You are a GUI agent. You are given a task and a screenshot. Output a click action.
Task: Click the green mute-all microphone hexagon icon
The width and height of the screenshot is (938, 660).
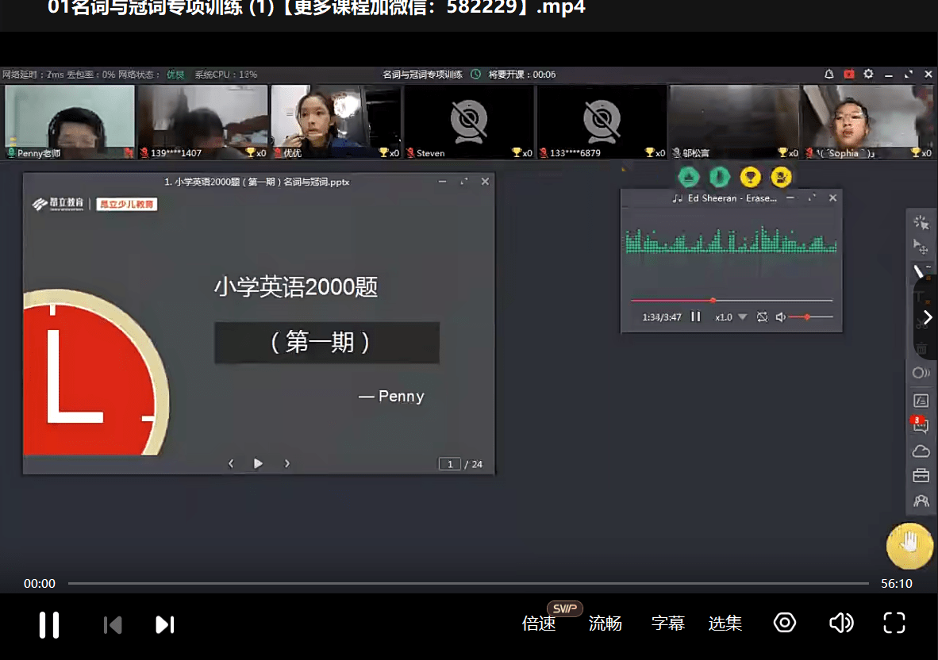pos(719,177)
